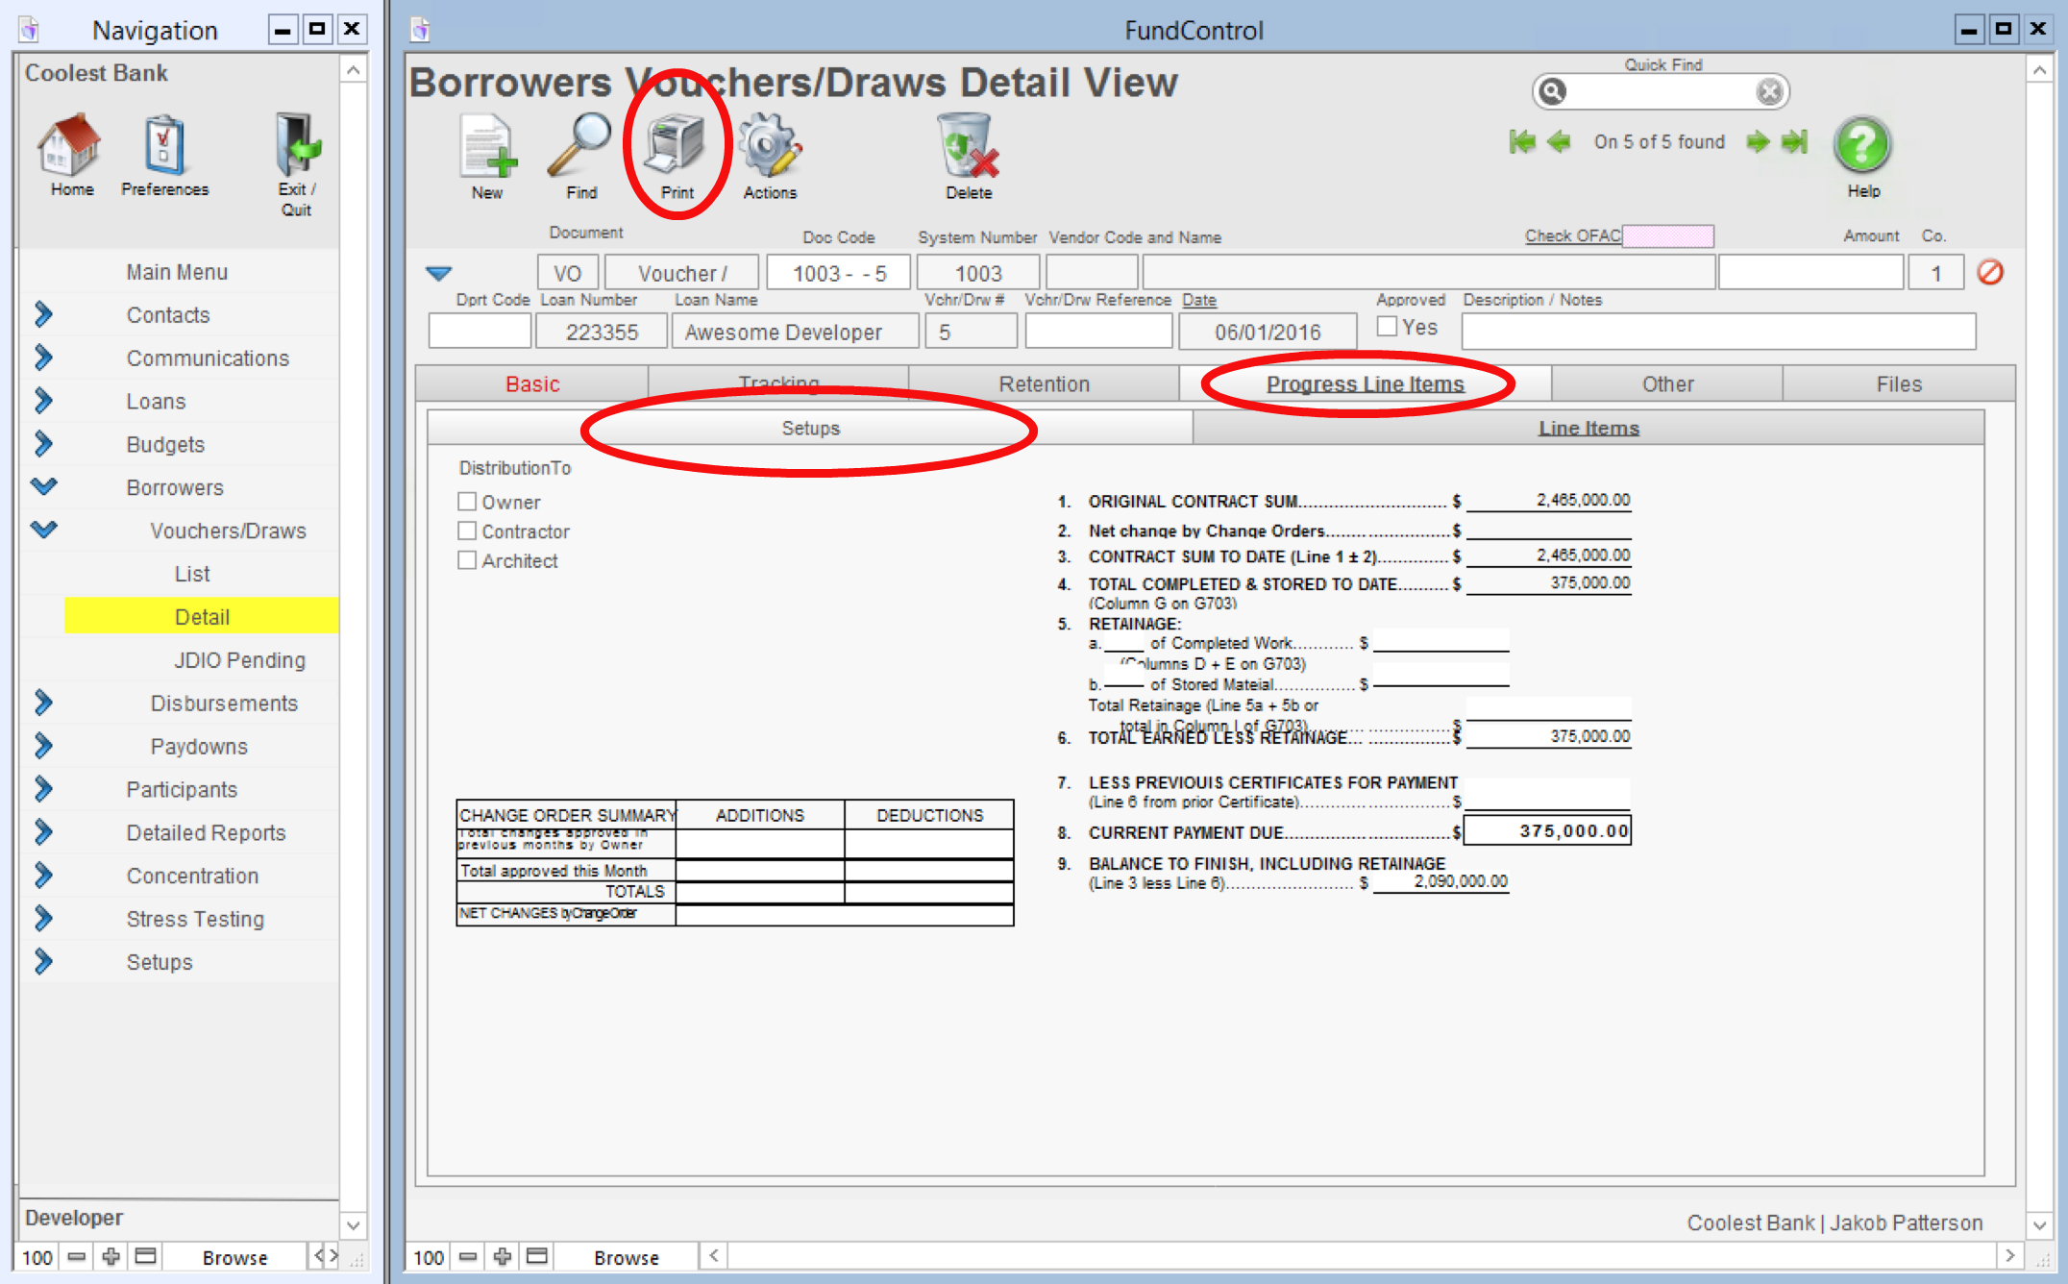
Task: Collapse the Vouchers/Draws submenu chevron
Action: coord(44,529)
